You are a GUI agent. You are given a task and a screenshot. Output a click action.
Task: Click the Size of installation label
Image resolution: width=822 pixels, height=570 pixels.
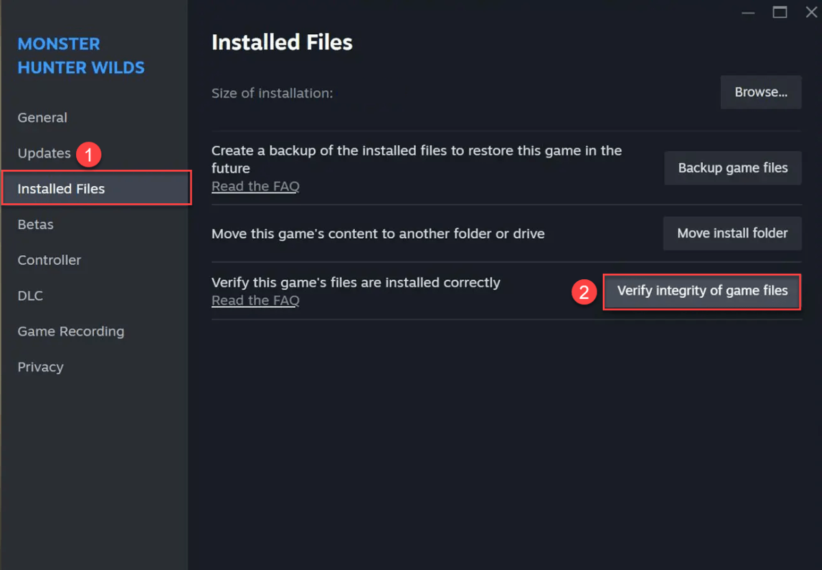pyautogui.click(x=272, y=93)
